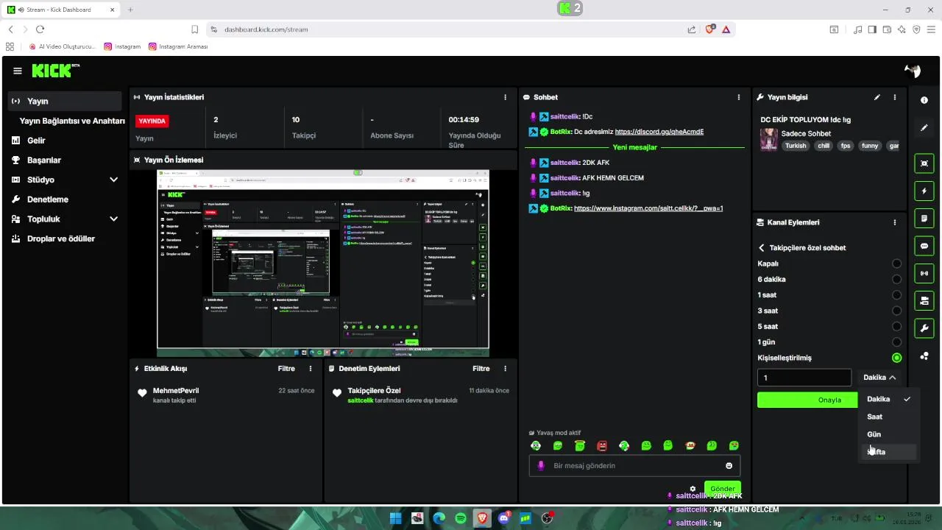Image resolution: width=942 pixels, height=530 pixels.
Task: Click the three-dots icon below the wrench
Action: click(x=924, y=356)
